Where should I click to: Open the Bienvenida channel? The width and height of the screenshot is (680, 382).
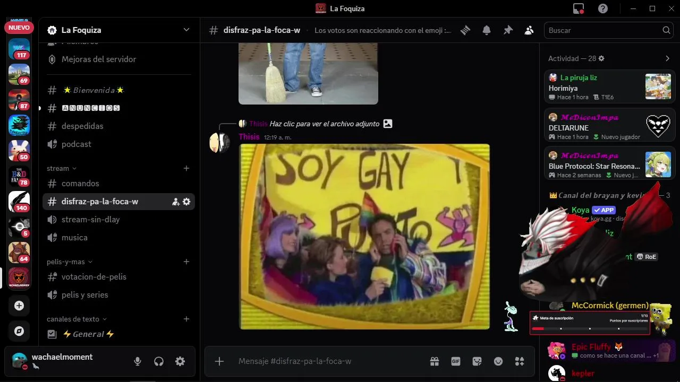point(118,90)
